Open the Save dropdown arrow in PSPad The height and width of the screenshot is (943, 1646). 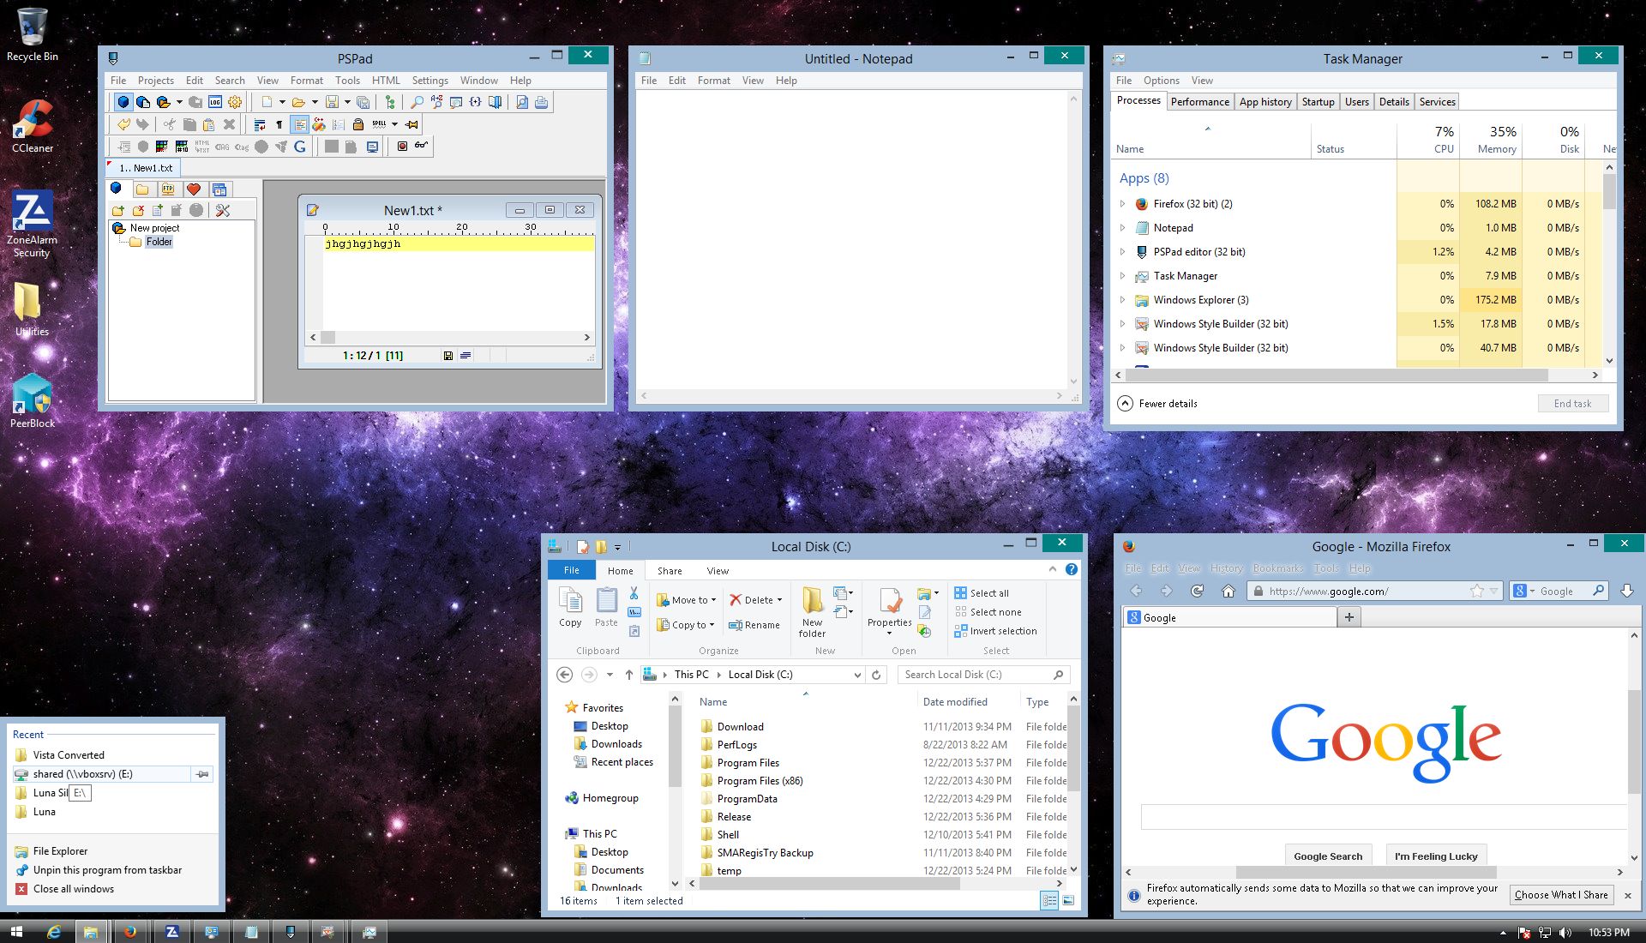pyautogui.click(x=347, y=102)
